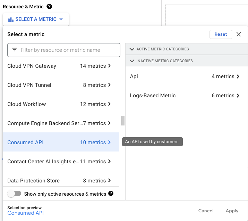The image size is (248, 221).
Task: Collapse the Active Metric Categories section
Action: [x=132, y=49]
